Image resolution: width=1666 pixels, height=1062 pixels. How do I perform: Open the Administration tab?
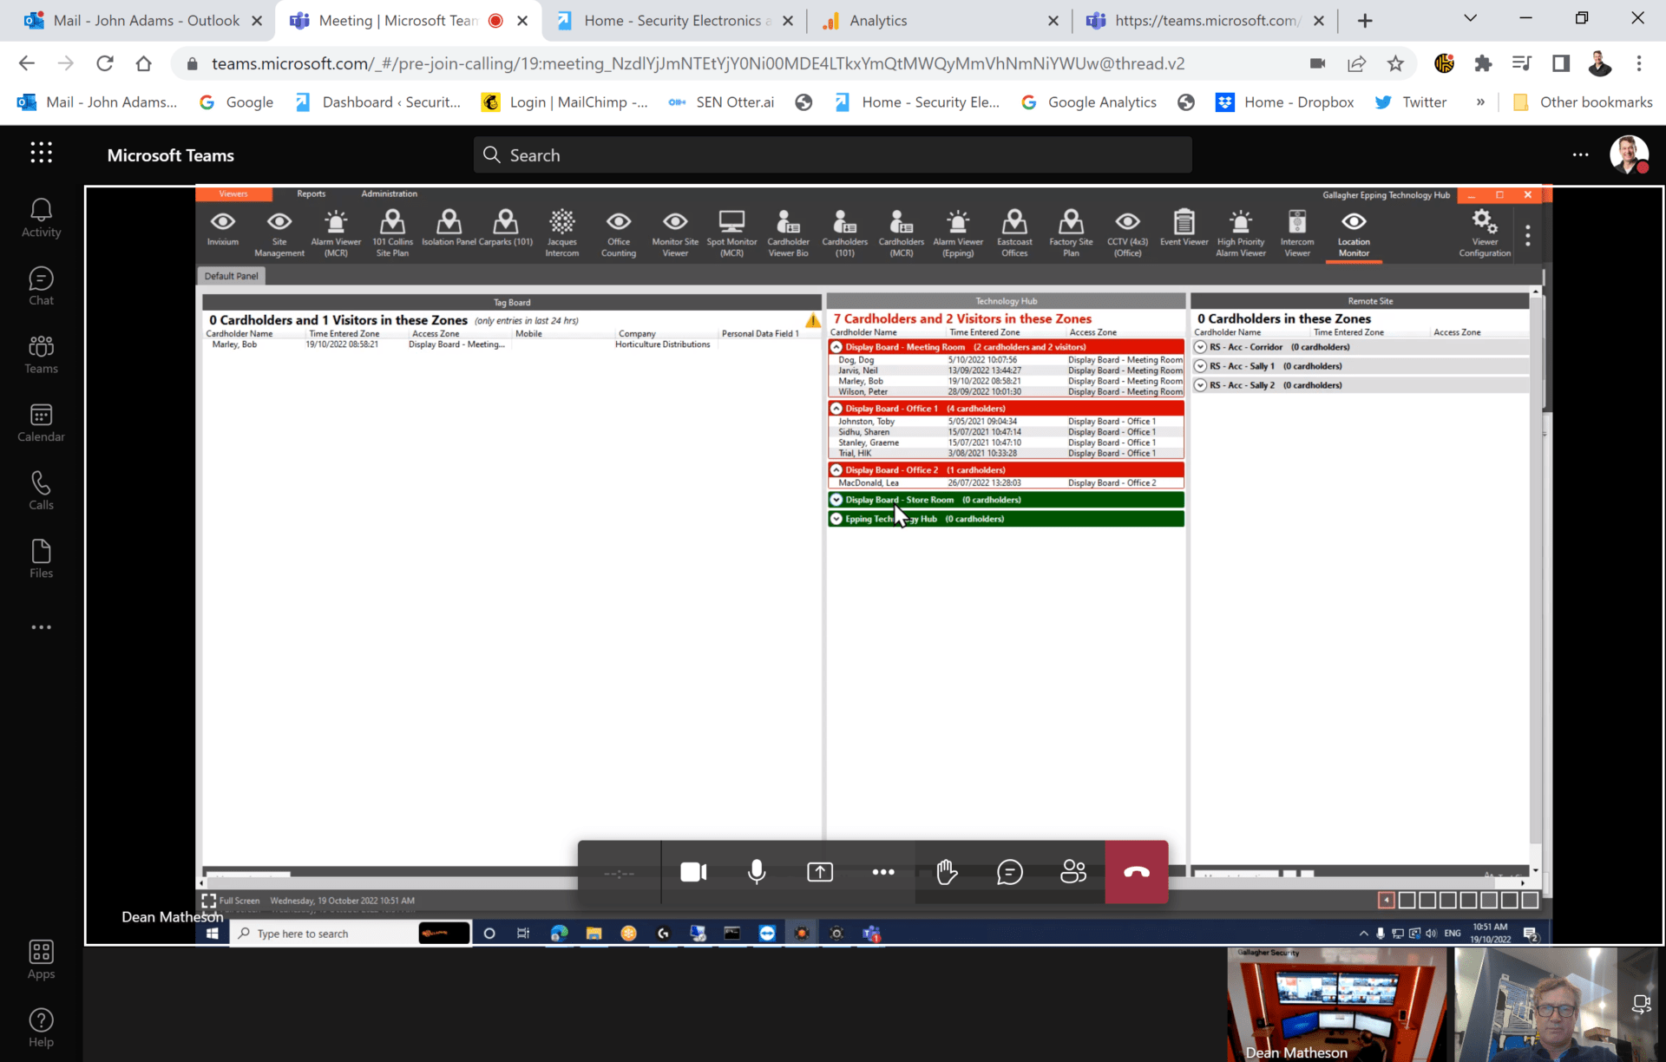click(389, 193)
